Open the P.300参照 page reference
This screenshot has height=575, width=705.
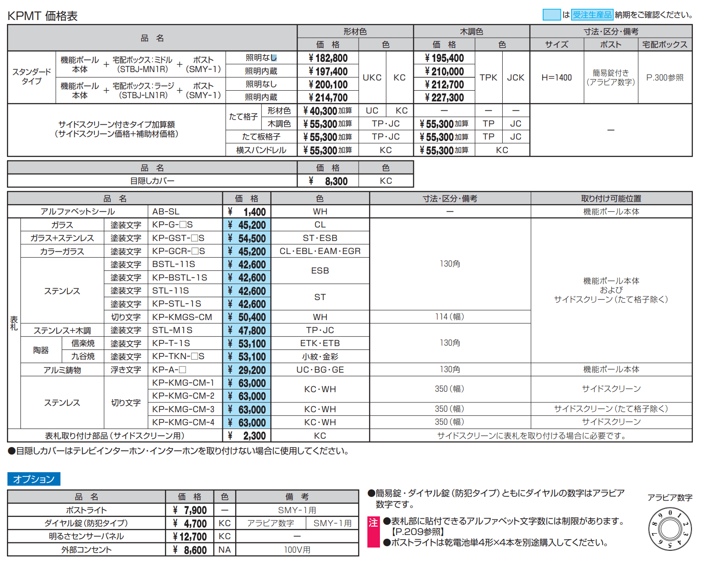pos(665,78)
